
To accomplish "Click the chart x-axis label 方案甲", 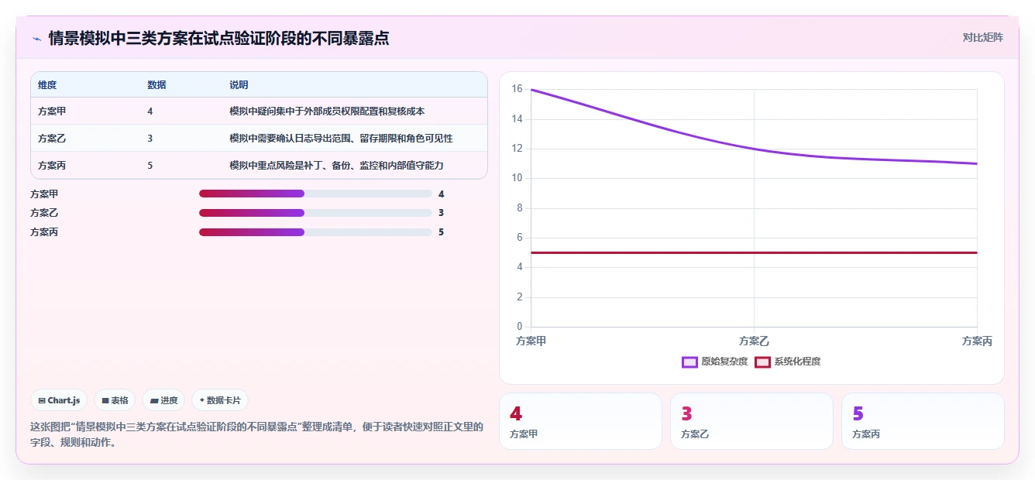I will point(531,341).
